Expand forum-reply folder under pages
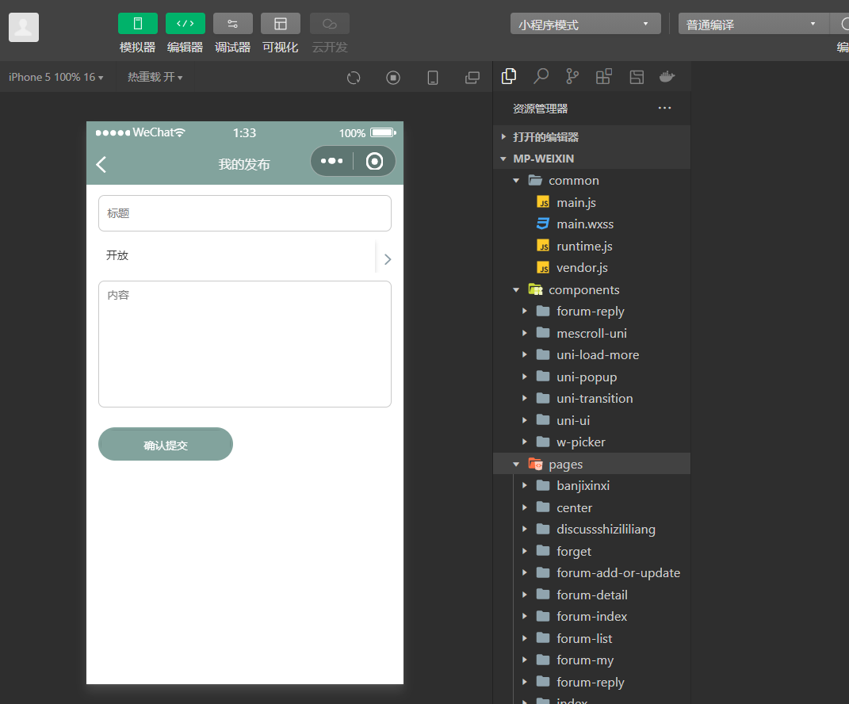The height and width of the screenshot is (704, 849). (592, 683)
